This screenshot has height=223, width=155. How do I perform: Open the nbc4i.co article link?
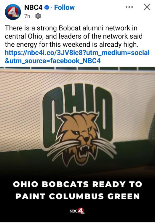(x=77, y=52)
